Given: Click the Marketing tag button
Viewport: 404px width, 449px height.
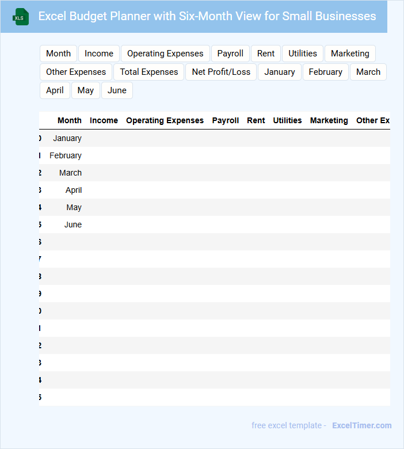Looking at the screenshot, I should coord(350,54).
